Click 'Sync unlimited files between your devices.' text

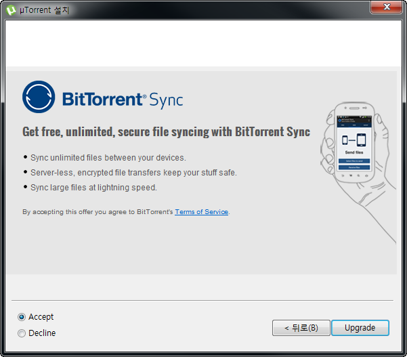point(108,158)
